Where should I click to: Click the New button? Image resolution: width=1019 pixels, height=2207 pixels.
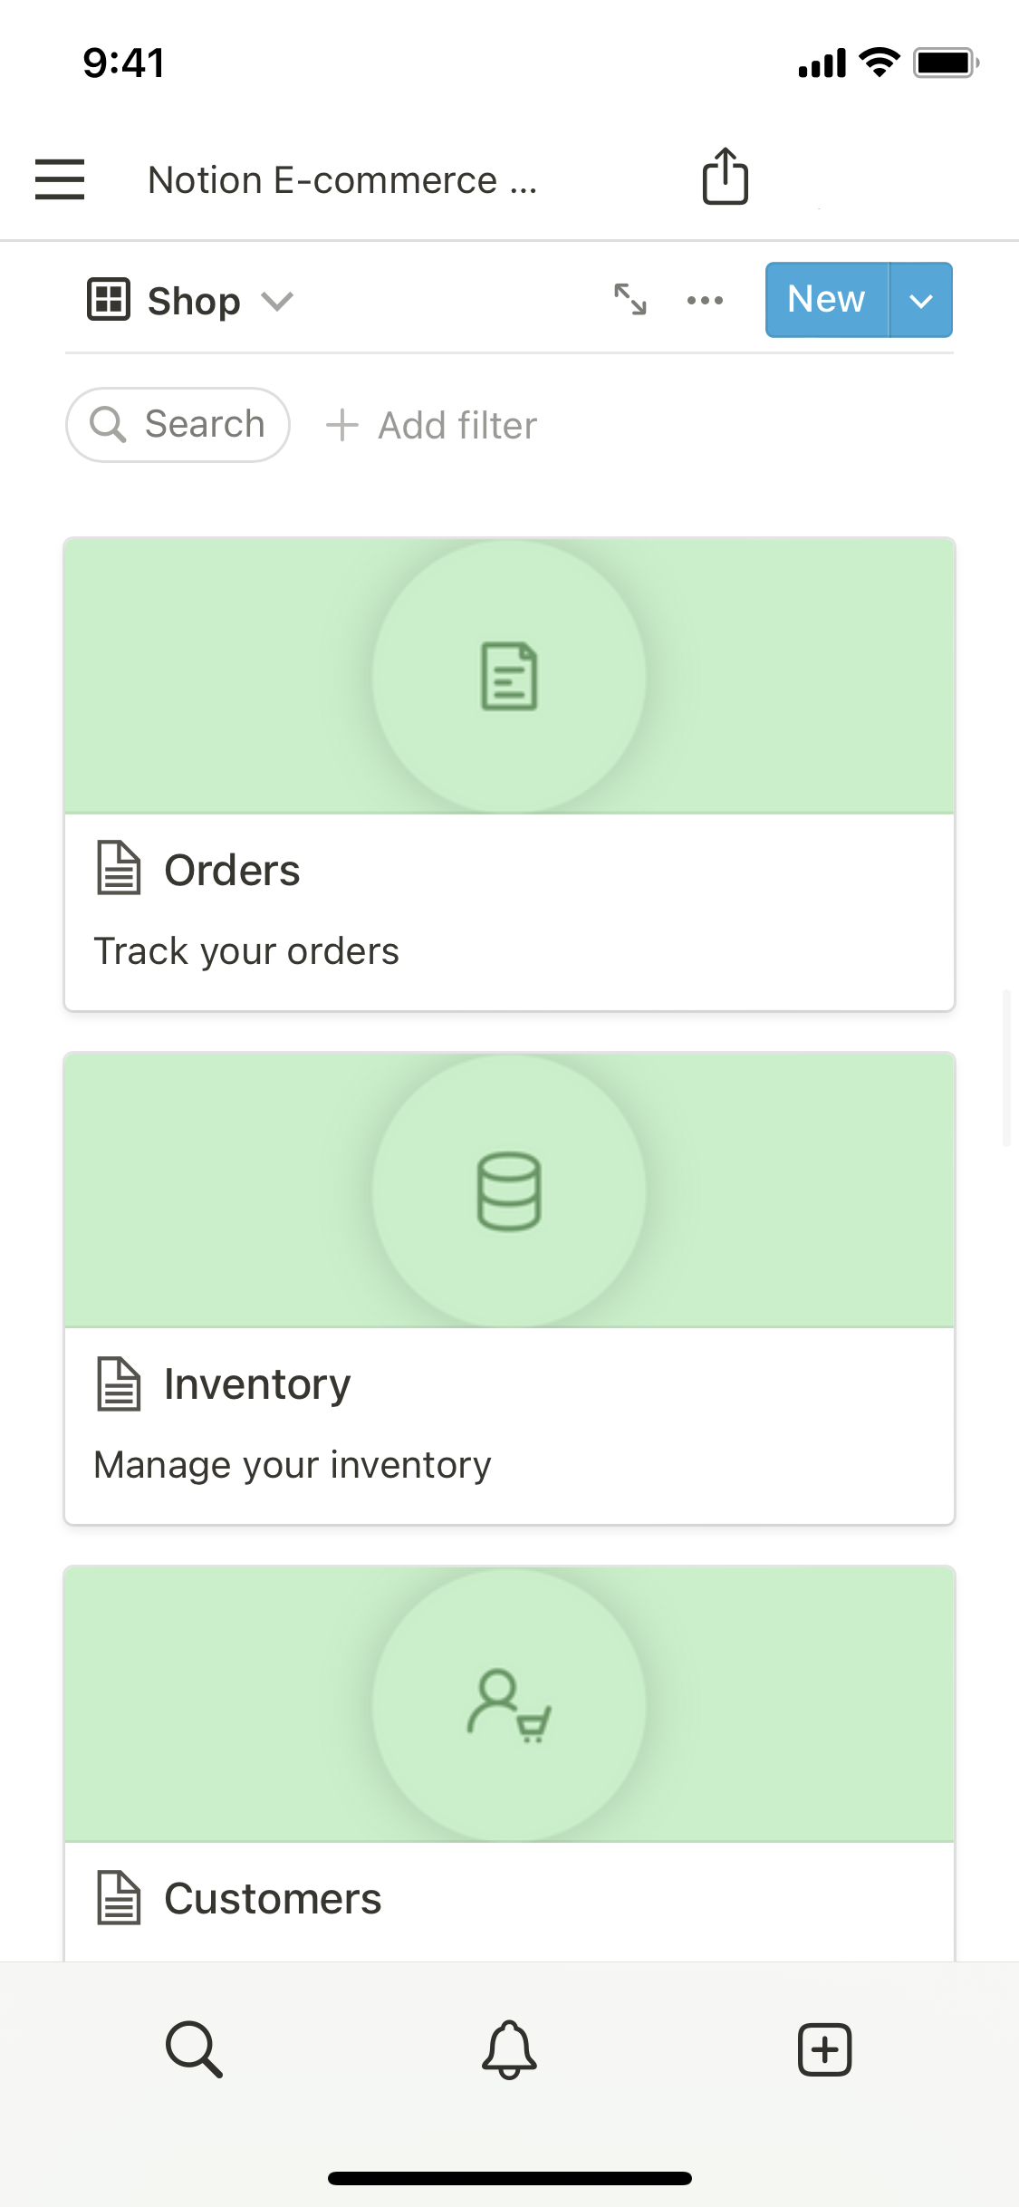coord(826,300)
